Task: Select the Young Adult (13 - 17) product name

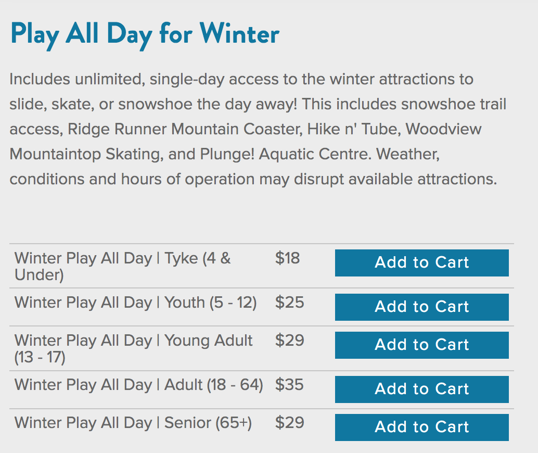Action: click(134, 348)
